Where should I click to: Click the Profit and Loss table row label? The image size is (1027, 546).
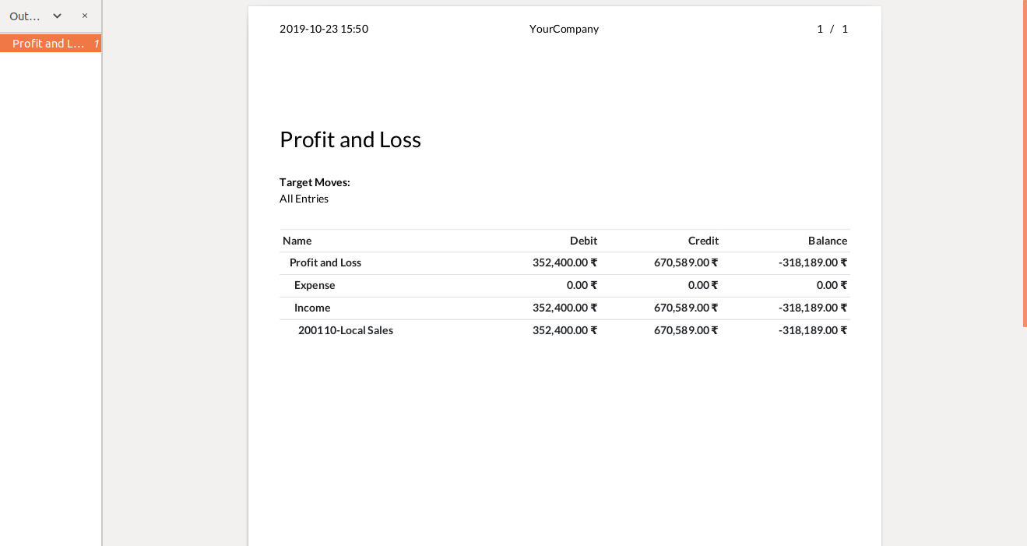325,262
